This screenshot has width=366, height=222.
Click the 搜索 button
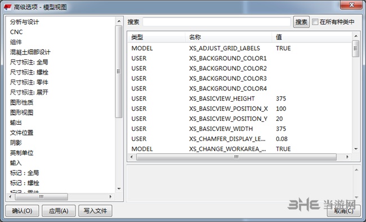[301, 22]
